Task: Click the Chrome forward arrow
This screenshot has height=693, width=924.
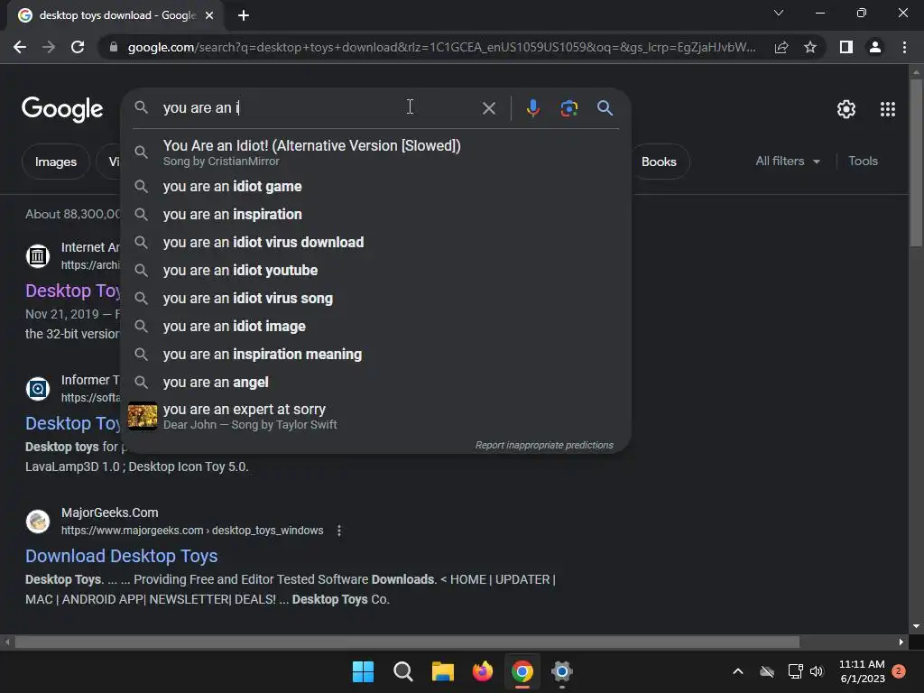Action: (x=49, y=47)
